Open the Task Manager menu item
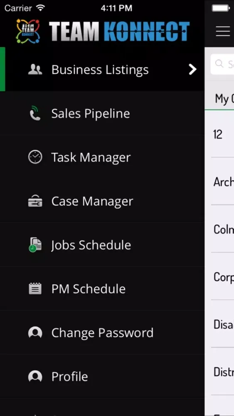This screenshot has height=416, width=234. pyautogui.click(x=102, y=157)
